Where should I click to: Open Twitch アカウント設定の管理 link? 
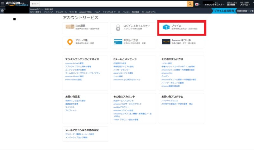126,120
